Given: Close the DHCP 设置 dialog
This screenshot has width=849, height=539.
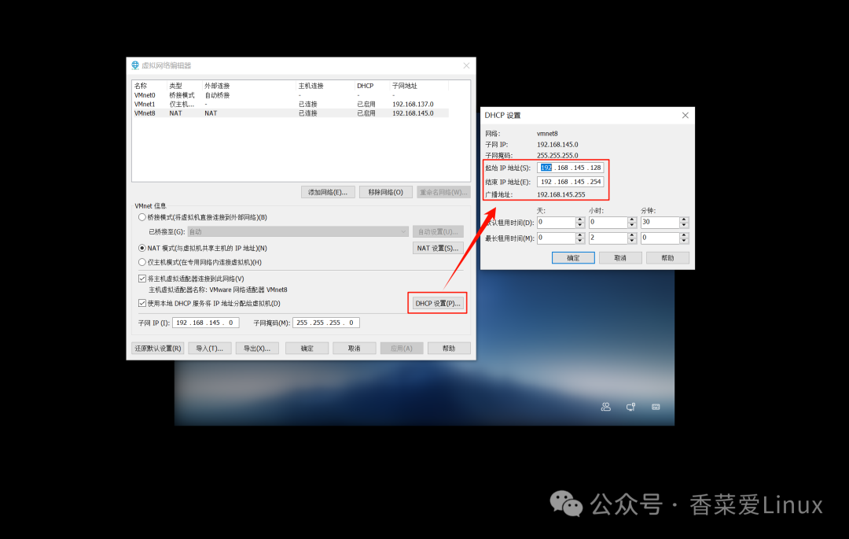Looking at the screenshot, I should pos(685,116).
